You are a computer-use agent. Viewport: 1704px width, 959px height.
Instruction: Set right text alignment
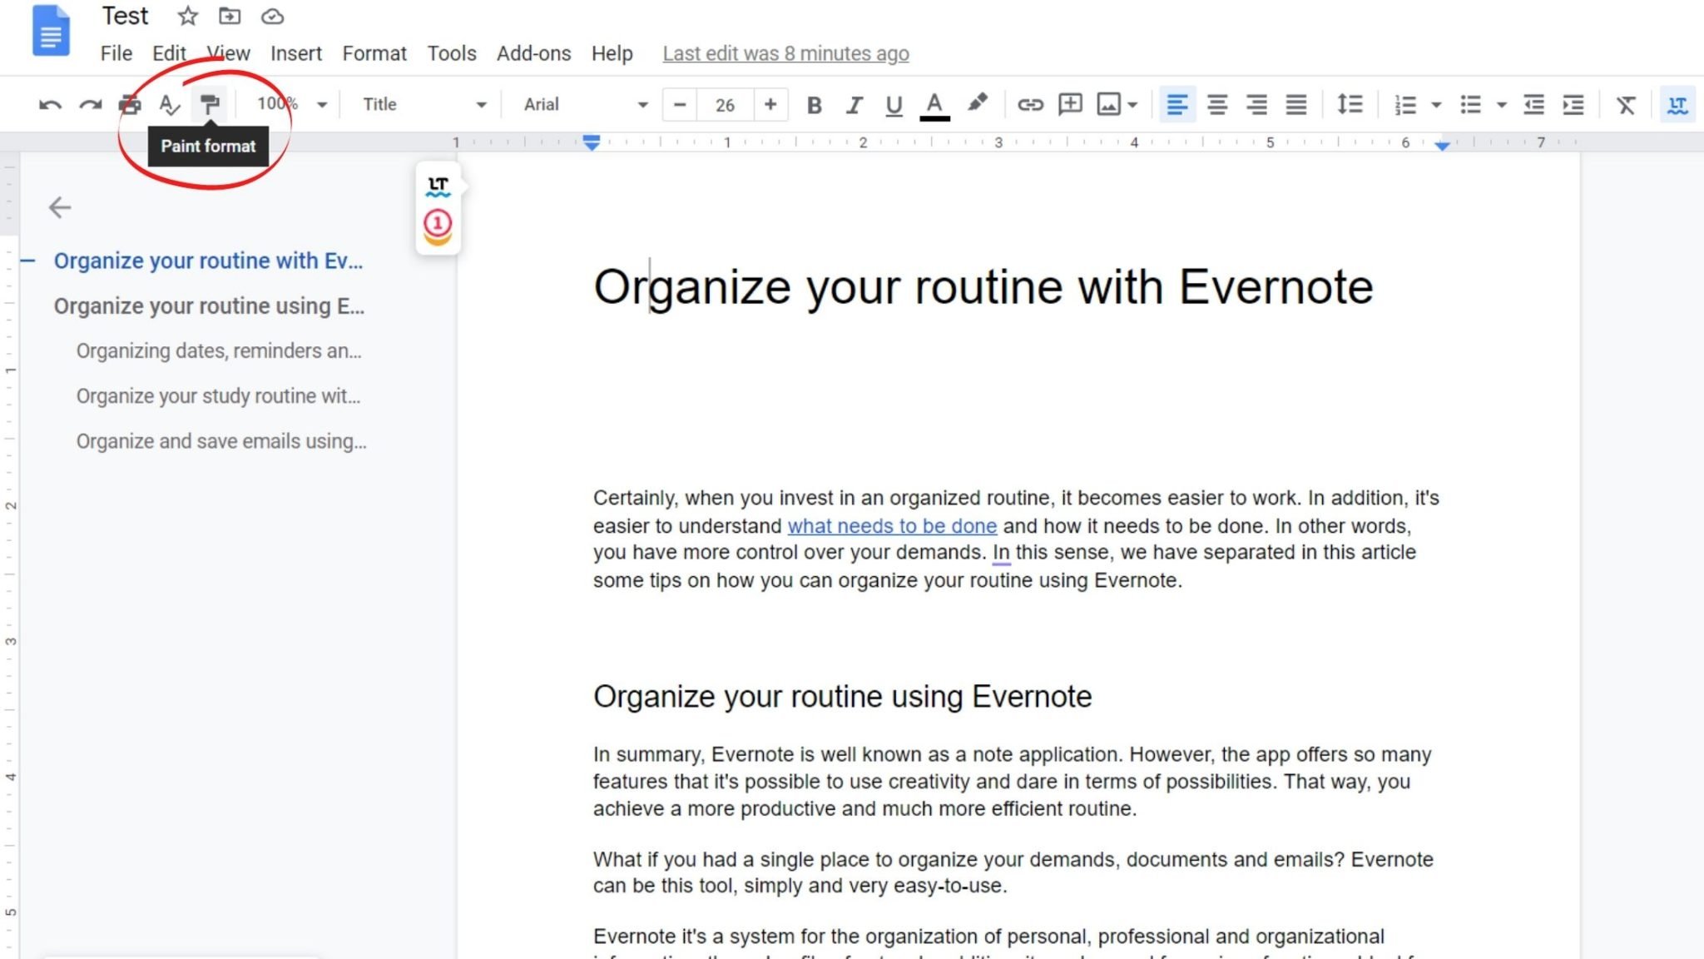click(1256, 105)
